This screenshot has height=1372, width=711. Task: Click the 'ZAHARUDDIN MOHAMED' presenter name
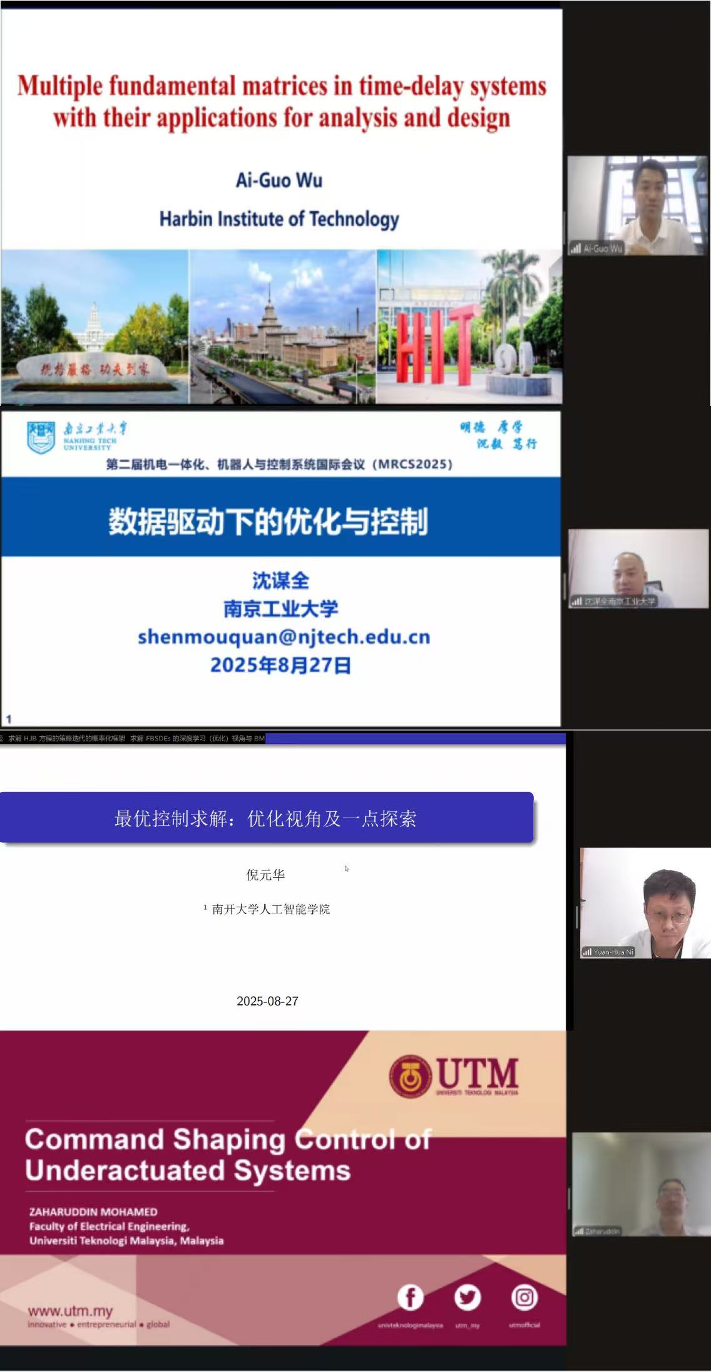pos(93,1212)
